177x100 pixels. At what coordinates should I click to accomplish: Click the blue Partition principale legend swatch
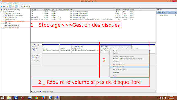pyautogui.click(x=41, y=92)
